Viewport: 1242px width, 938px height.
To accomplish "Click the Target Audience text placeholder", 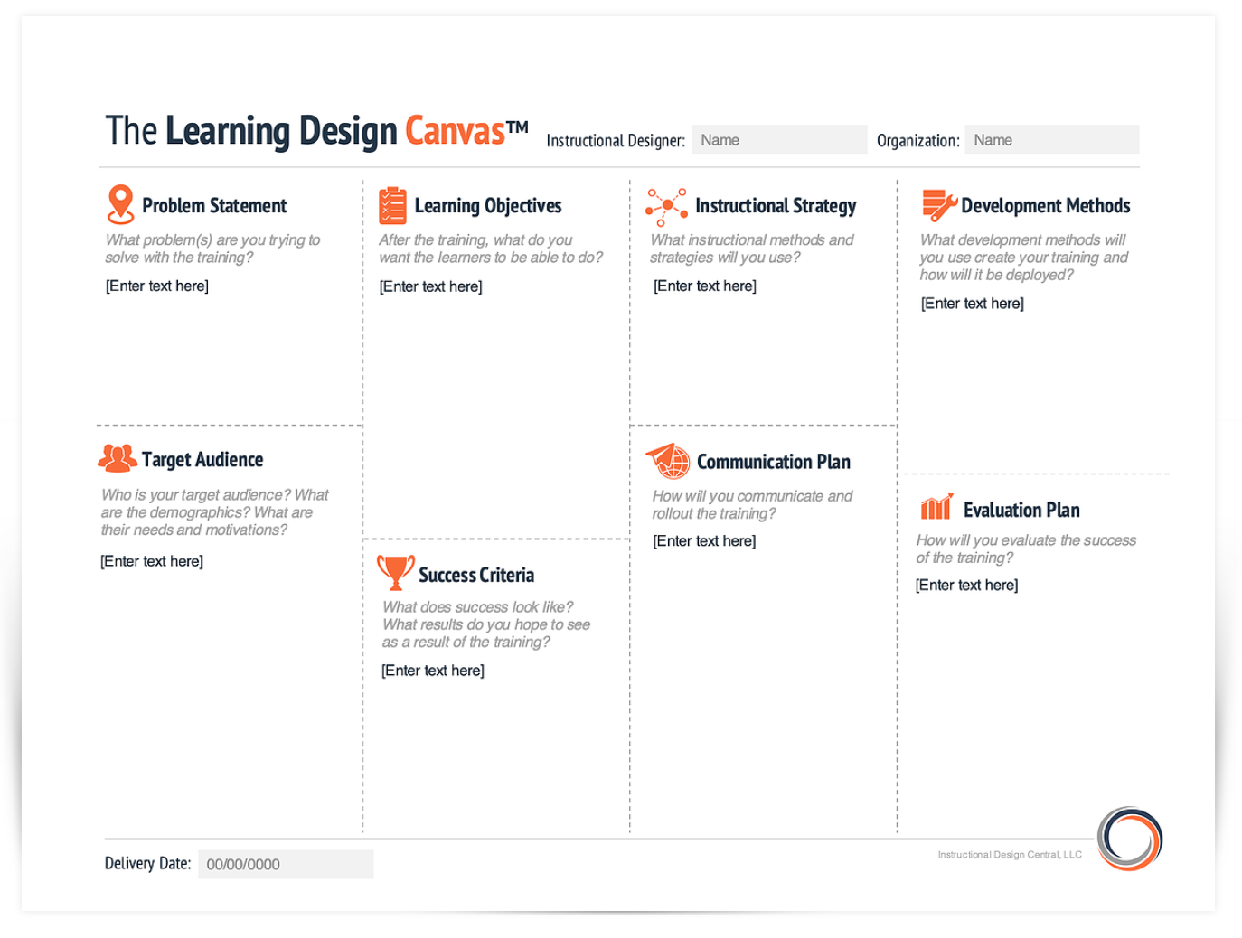I will point(152,561).
